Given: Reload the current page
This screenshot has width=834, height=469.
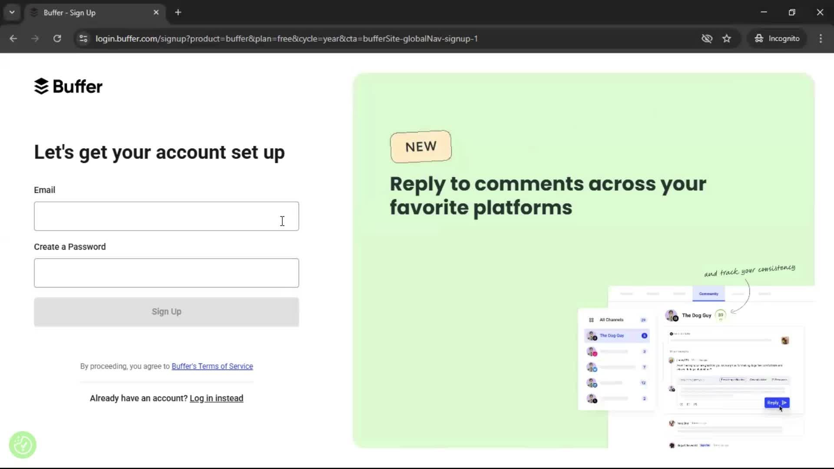Looking at the screenshot, I should point(57,39).
